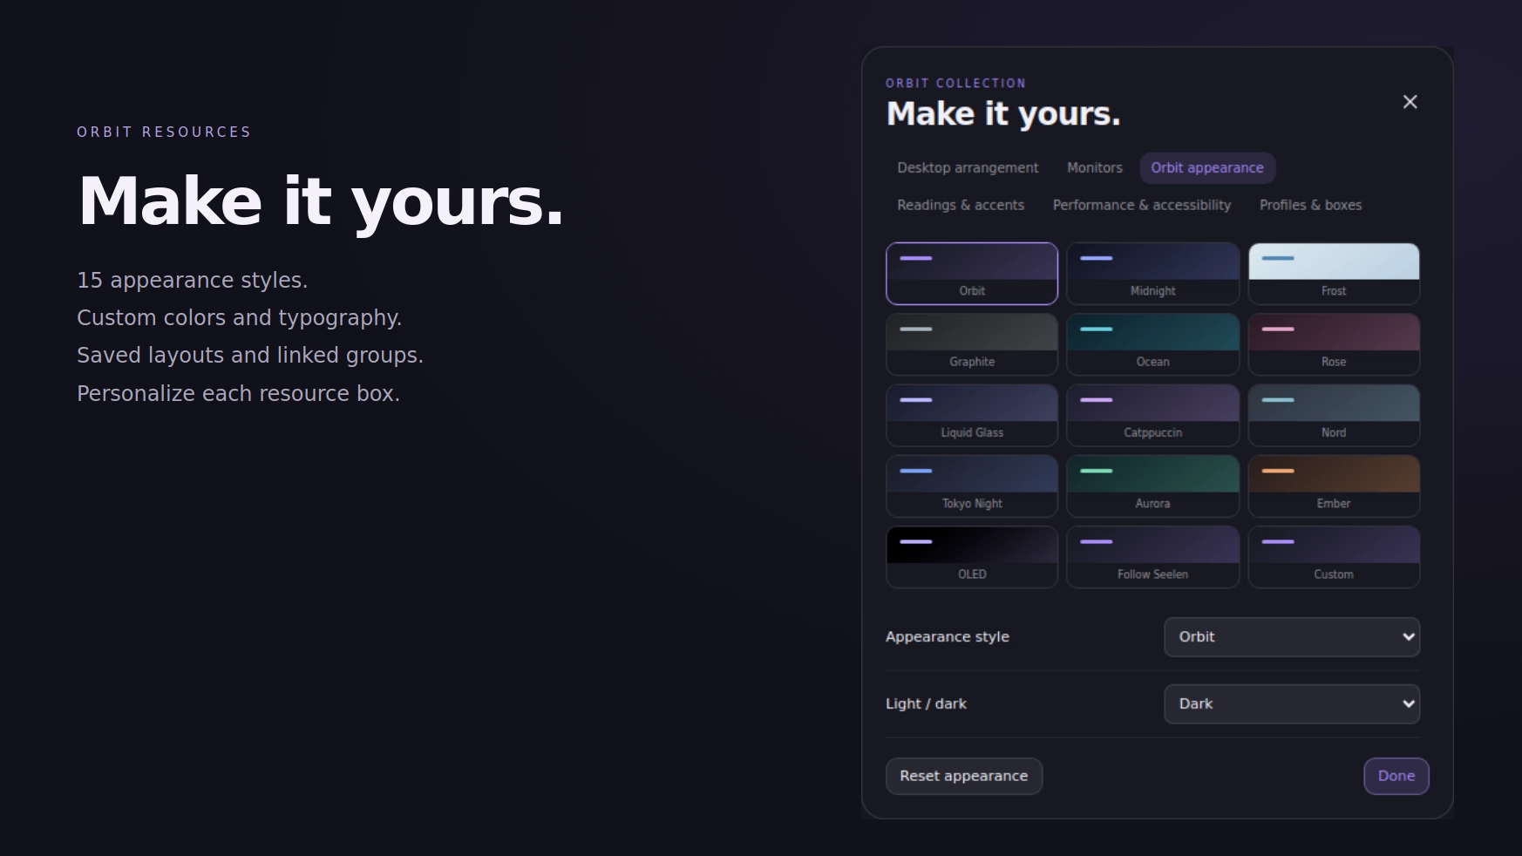Select the OLED theme card
This screenshot has width=1522, height=856.
coord(972,557)
